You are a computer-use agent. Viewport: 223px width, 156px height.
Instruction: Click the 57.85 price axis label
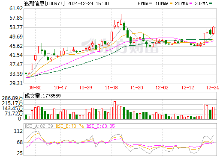(x=16, y=18)
